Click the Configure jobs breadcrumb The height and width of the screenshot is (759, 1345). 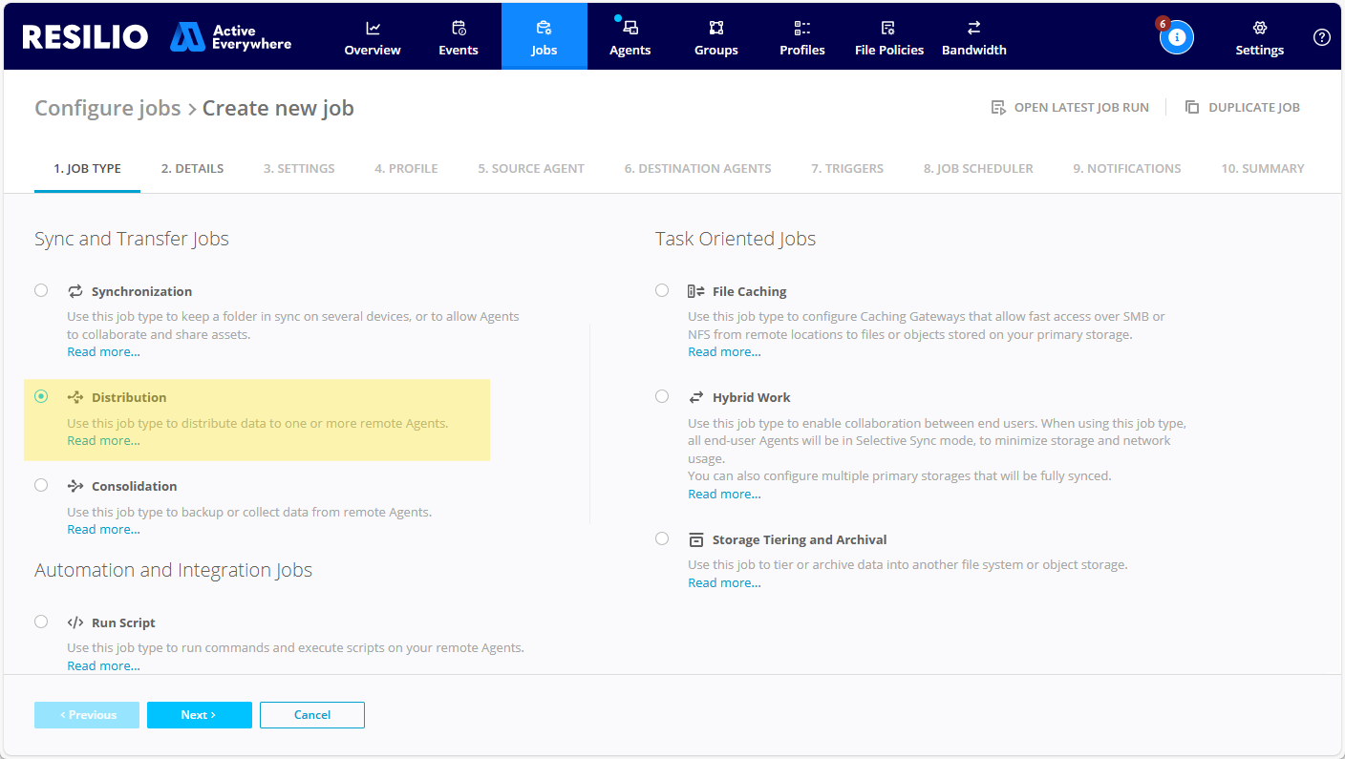(x=108, y=107)
